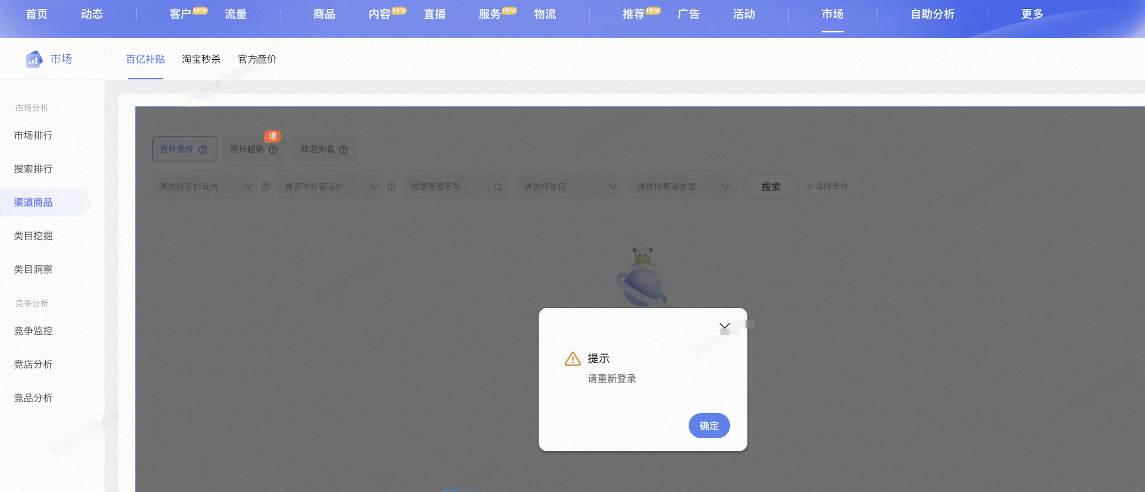Image resolution: width=1145 pixels, height=492 pixels.
Task: Select the 百补超链 sub-tab
Action: point(254,149)
